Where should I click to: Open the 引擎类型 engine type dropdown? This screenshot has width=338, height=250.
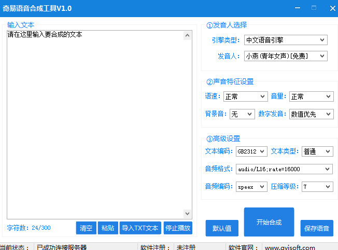click(286, 40)
